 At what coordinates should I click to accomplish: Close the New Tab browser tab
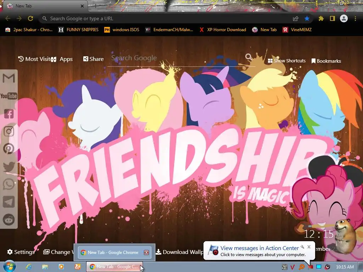click(82, 6)
